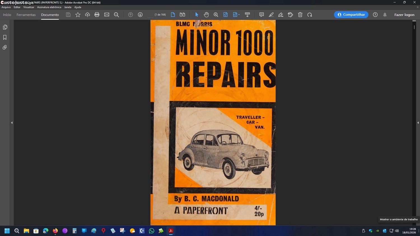Select the highlight text pen tool

click(271, 15)
